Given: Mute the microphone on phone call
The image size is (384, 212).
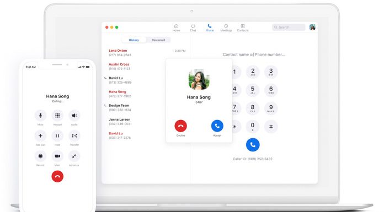Looking at the screenshot, I should coord(40,116).
